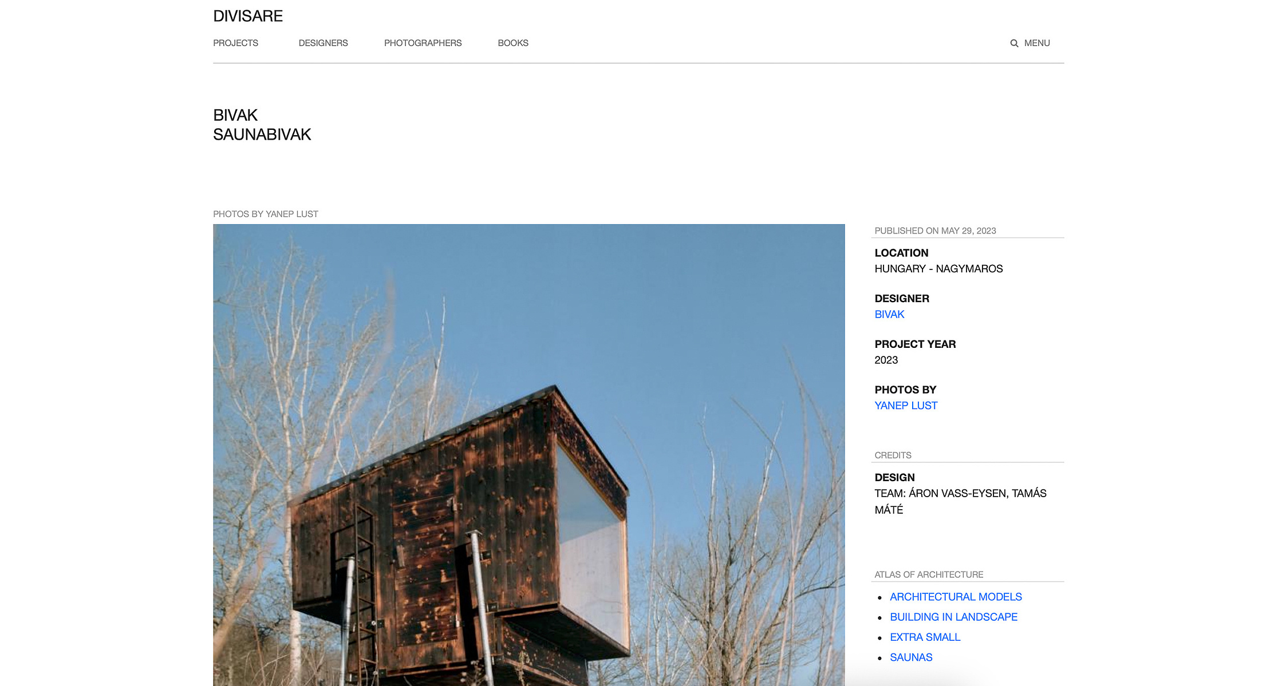
Task: Go to the DIVISARE home logo
Action: [x=248, y=16]
